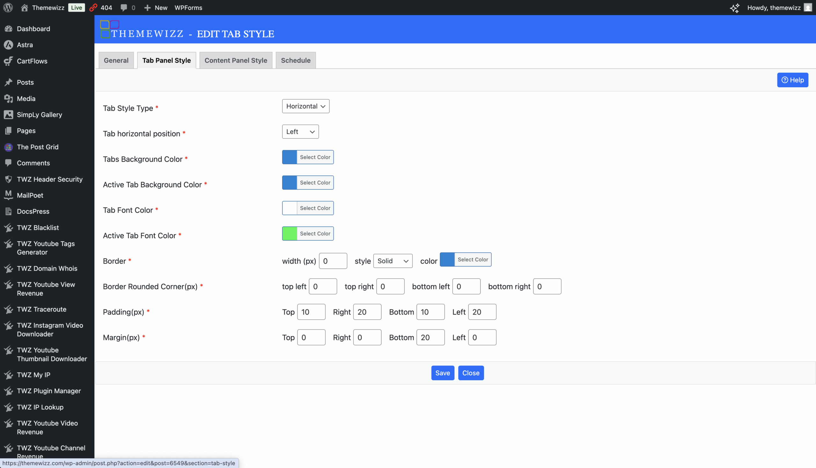Click the Margin Right input field
816x468 pixels.
[x=367, y=337]
